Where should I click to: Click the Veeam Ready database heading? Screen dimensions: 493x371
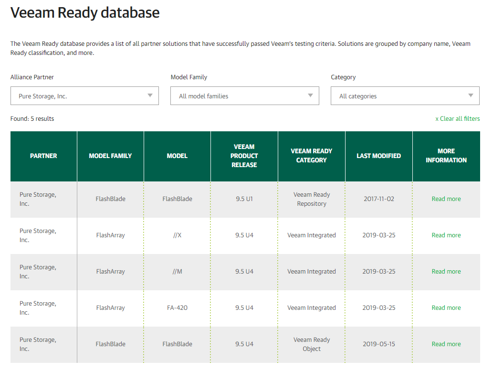(x=85, y=13)
